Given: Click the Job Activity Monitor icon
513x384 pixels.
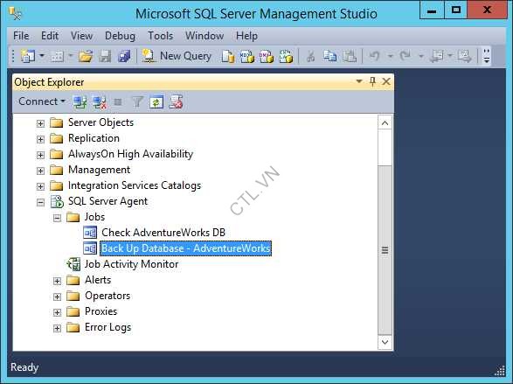Looking at the screenshot, I should coord(74,264).
